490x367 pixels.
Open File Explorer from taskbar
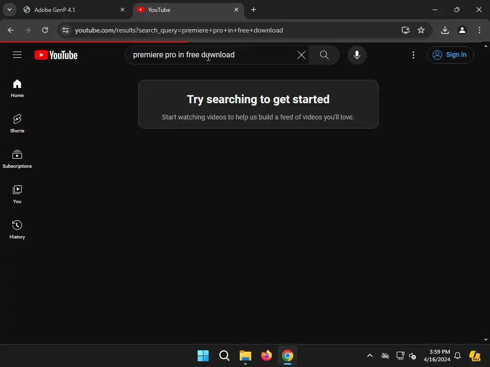(x=245, y=356)
